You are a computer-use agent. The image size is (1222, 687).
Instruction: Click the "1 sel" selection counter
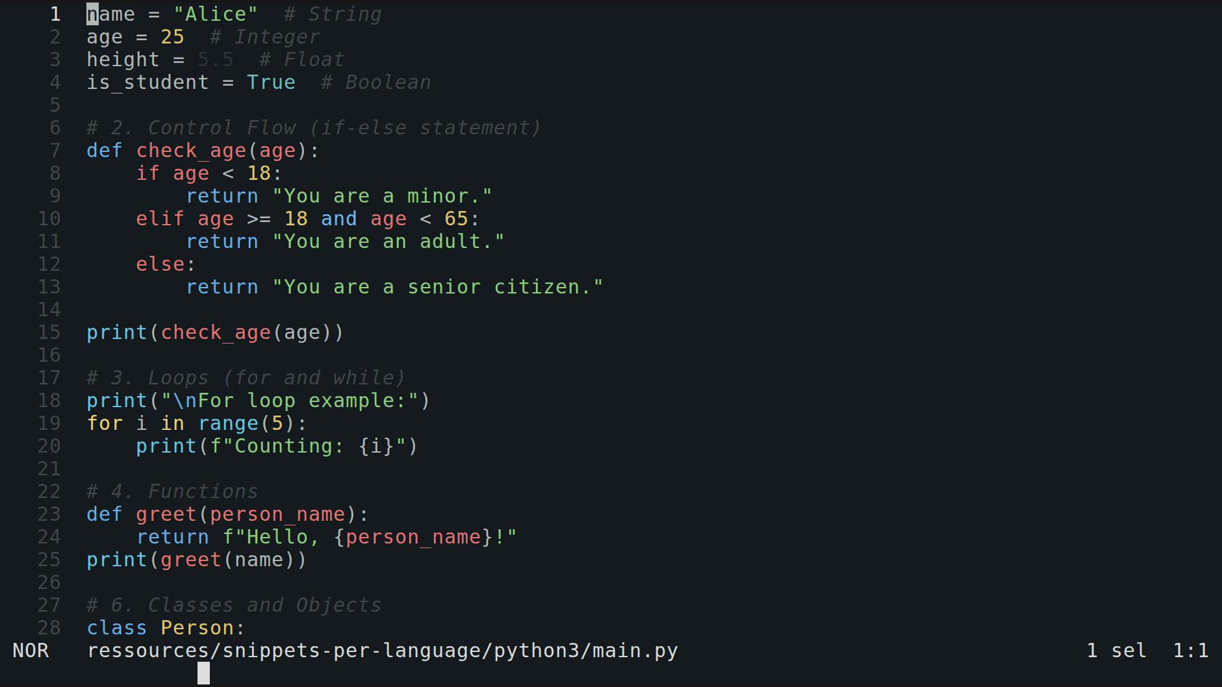point(1116,650)
